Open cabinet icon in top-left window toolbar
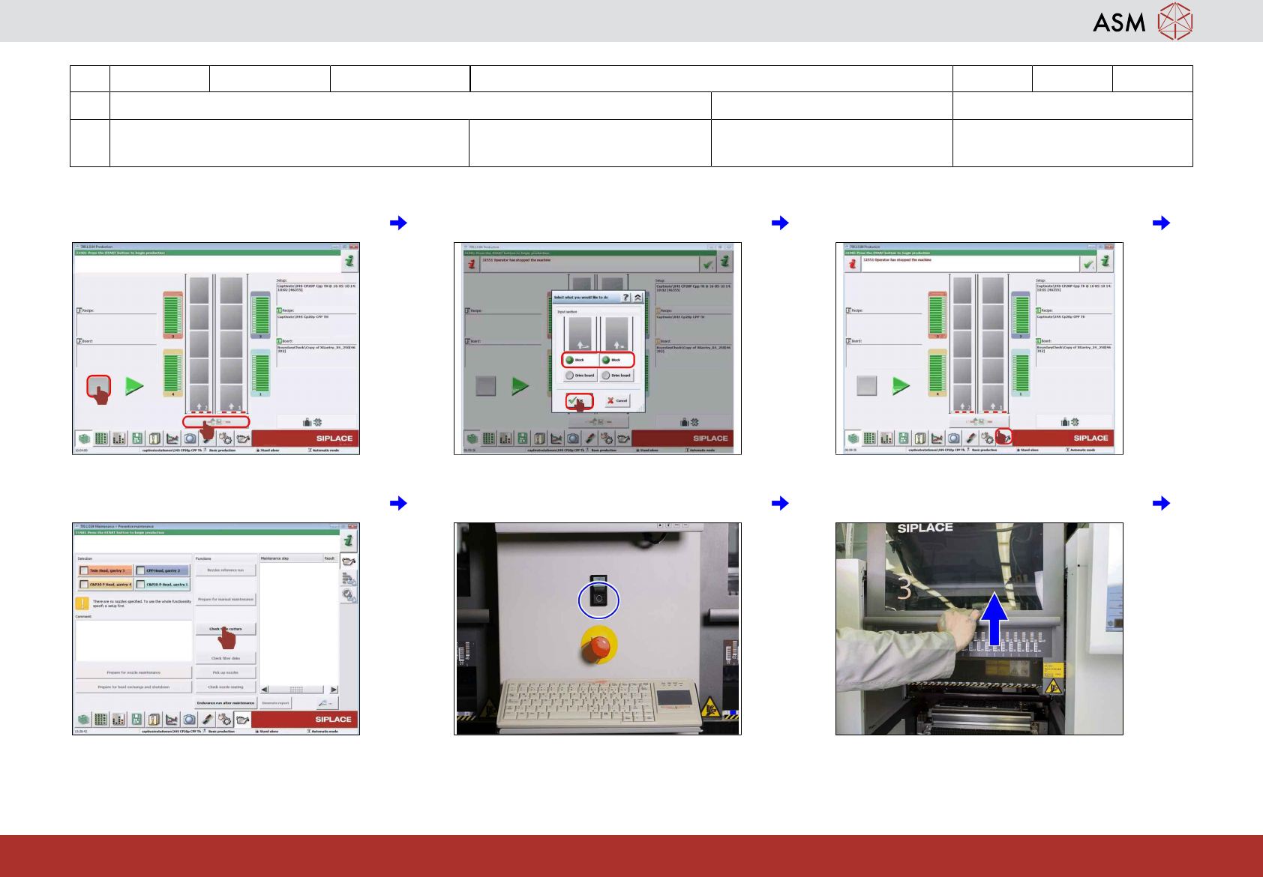Viewport: 1263px width, 877px height. coord(154,438)
